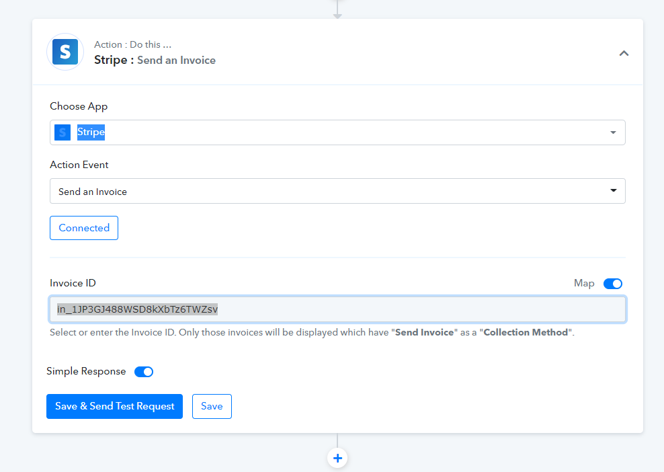
Task: Click the 'Stripe : Send an Invoice' header title
Action: pos(155,60)
